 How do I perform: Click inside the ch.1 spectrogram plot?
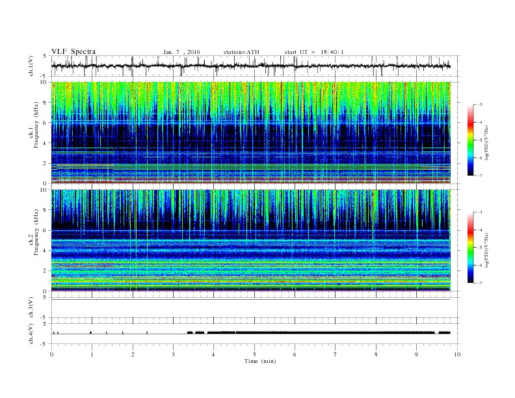click(251, 133)
